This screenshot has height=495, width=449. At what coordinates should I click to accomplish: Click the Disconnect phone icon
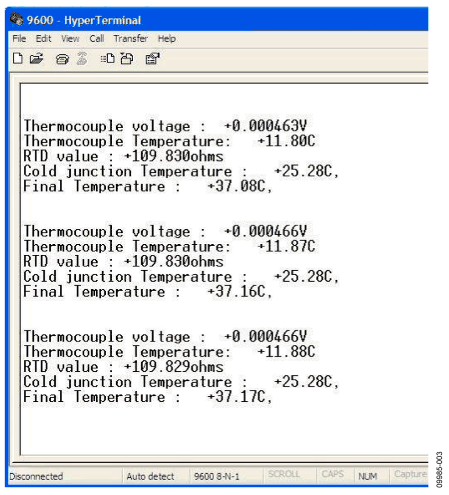(x=82, y=58)
